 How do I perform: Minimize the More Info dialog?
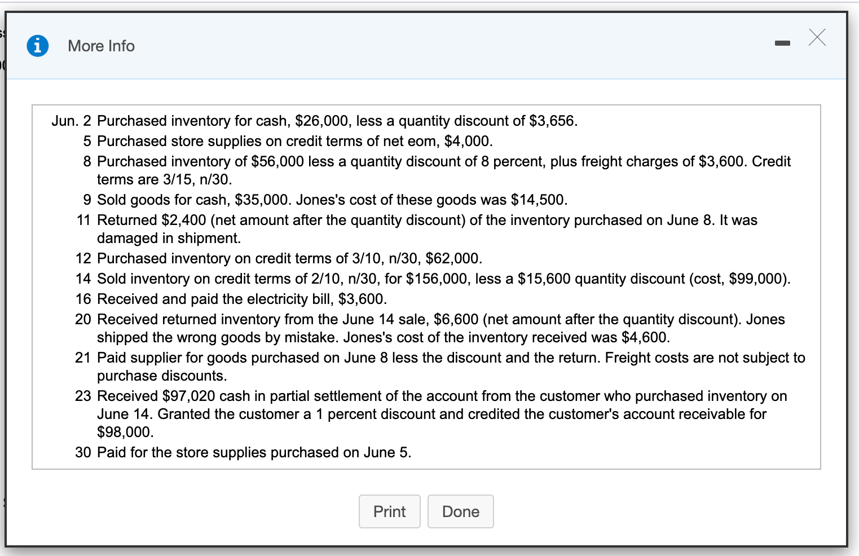(782, 43)
